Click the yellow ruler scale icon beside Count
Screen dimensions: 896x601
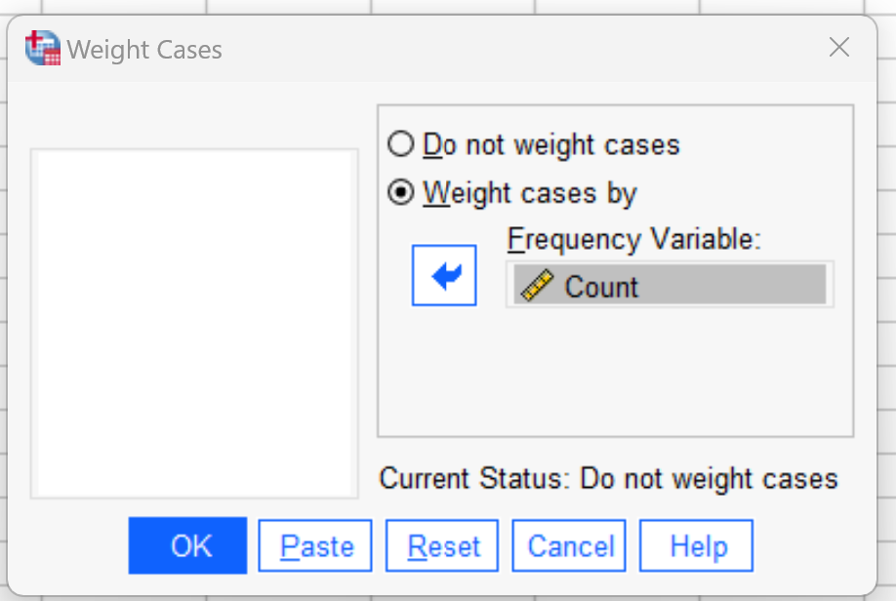537,285
